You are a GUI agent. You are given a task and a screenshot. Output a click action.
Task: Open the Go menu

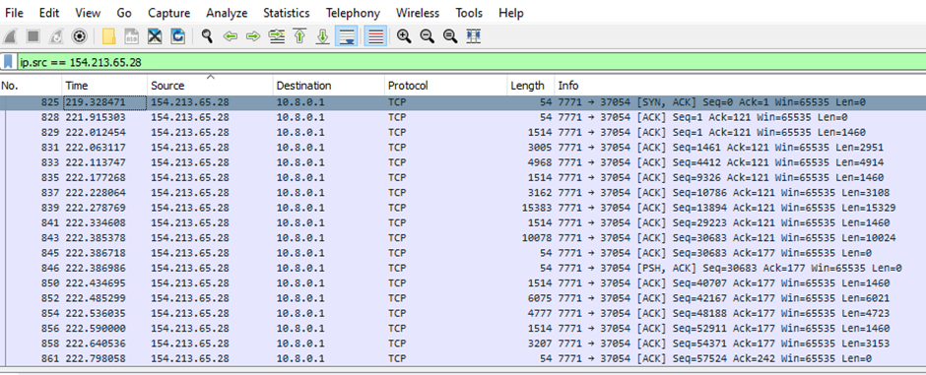coord(124,13)
